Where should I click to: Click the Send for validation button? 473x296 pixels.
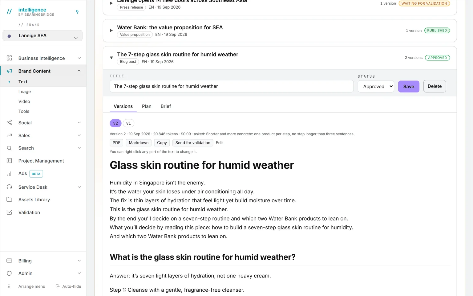[193, 143]
